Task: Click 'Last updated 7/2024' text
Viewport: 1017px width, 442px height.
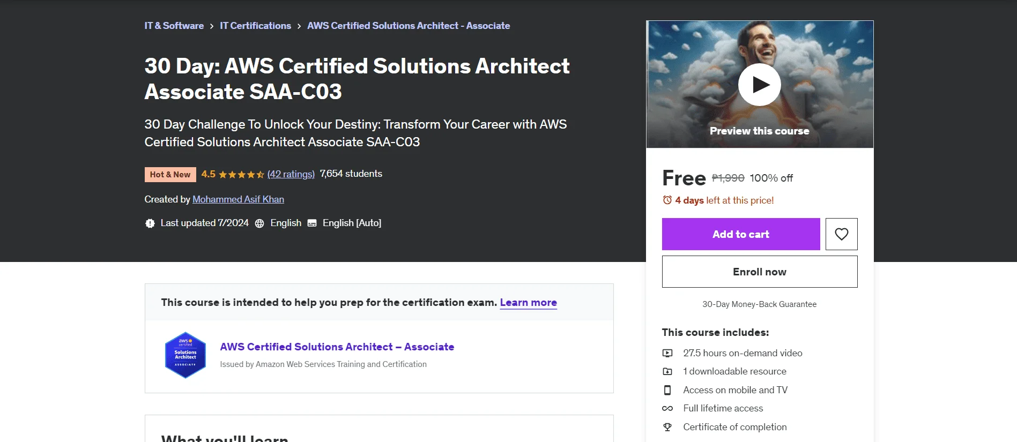Action: click(205, 223)
